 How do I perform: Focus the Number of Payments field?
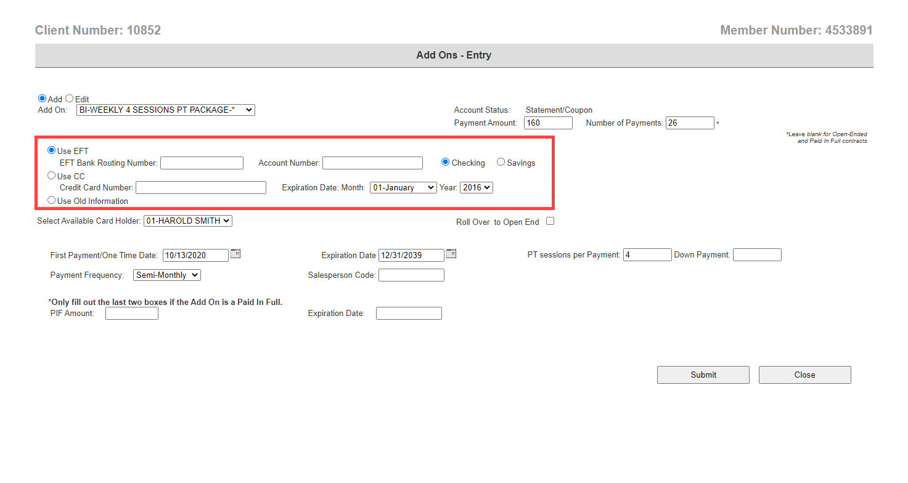[690, 123]
